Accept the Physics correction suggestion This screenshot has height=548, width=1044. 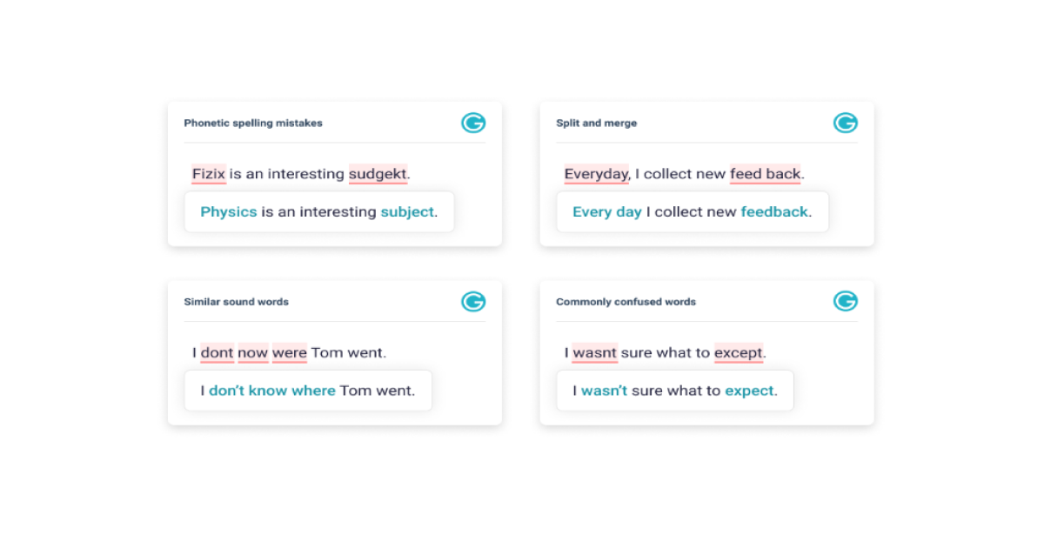click(229, 212)
